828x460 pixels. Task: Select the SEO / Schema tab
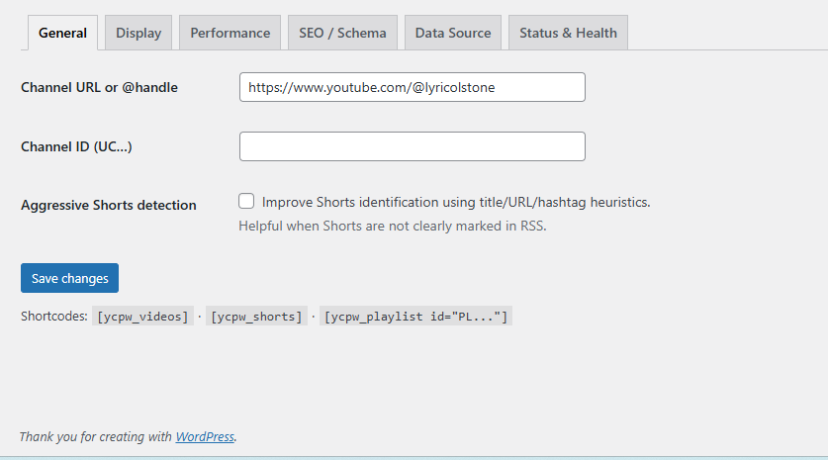tap(342, 33)
